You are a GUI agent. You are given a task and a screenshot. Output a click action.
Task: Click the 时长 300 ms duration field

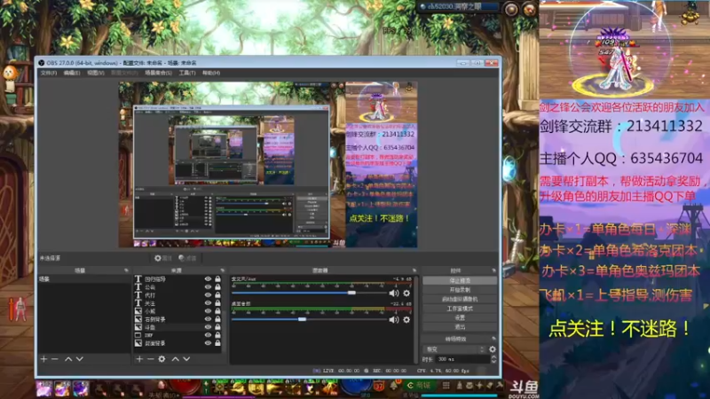pyautogui.click(x=462, y=359)
